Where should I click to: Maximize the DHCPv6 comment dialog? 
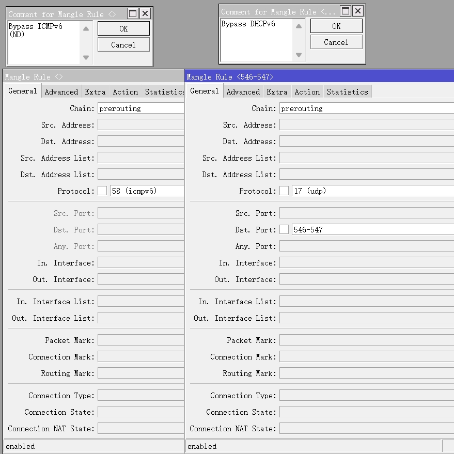(346, 11)
